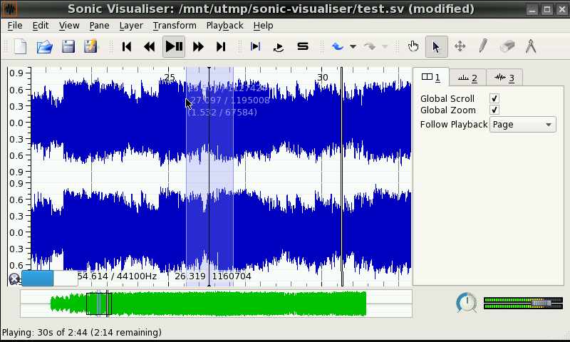Open the Playback menu
The width and height of the screenshot is (570, 342).
224,26
